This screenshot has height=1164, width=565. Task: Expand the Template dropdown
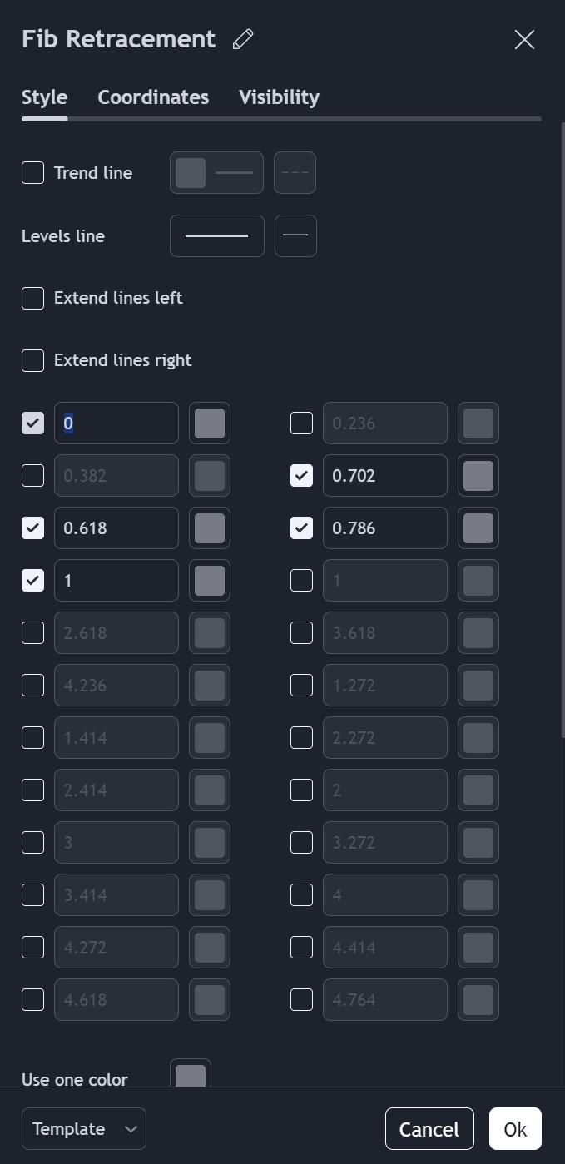point(84,1129)
